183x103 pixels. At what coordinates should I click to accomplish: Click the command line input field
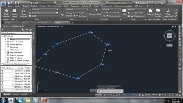point(110,91)
